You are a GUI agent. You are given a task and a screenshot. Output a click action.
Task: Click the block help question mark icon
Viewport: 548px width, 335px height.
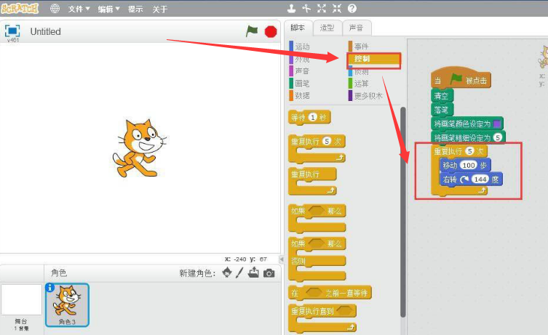(352, 9)
